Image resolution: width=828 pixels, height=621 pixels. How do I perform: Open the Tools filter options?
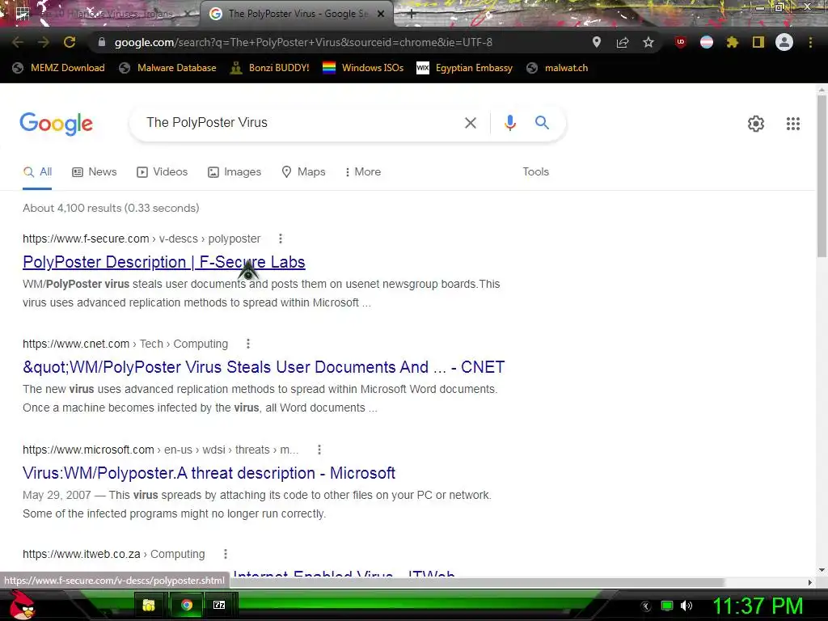[x=535, y=171]
